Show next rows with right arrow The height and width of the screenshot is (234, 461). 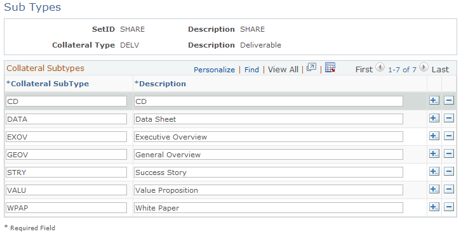[x=424, y=67]
